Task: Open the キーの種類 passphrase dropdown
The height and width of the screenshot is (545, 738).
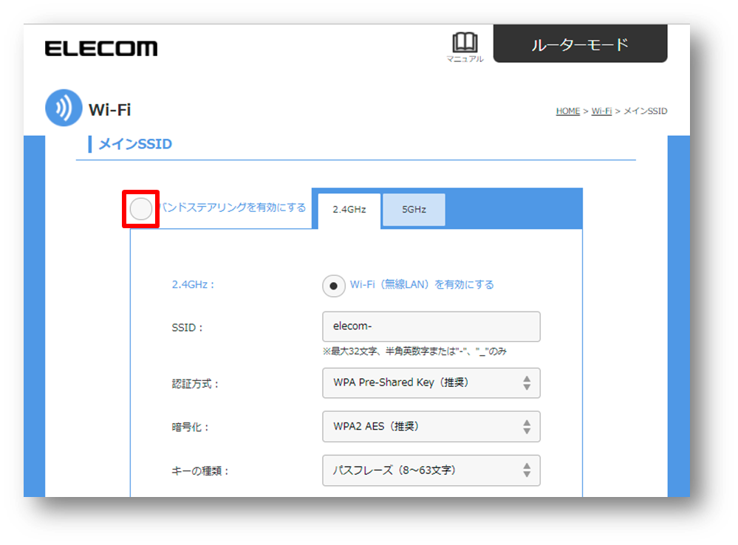Action: tap(431, 470)
